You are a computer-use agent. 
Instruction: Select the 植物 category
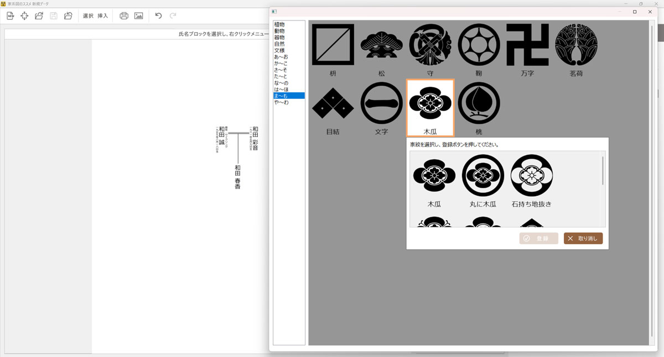[x=289, y=24]
